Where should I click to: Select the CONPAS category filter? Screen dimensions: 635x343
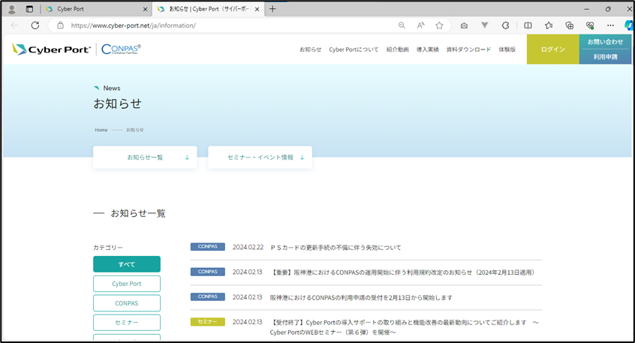tap(127, 303)
